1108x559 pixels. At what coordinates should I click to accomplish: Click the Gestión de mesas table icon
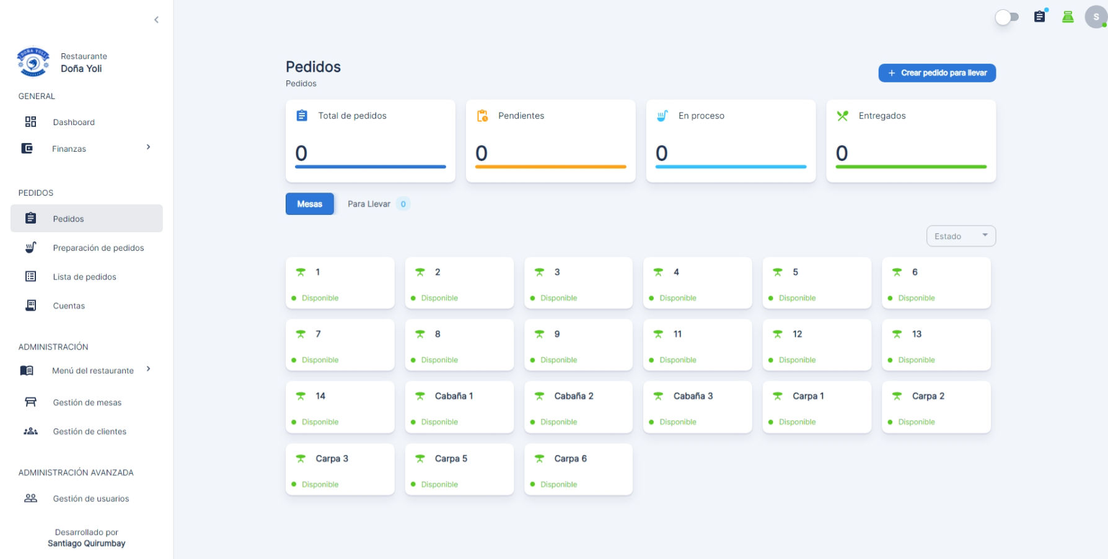pyautogui.click(x=30, y=402)
